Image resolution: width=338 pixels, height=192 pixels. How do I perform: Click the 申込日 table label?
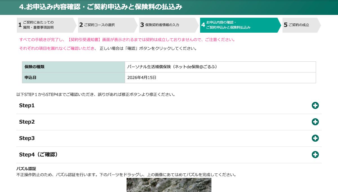click(30, 78)
